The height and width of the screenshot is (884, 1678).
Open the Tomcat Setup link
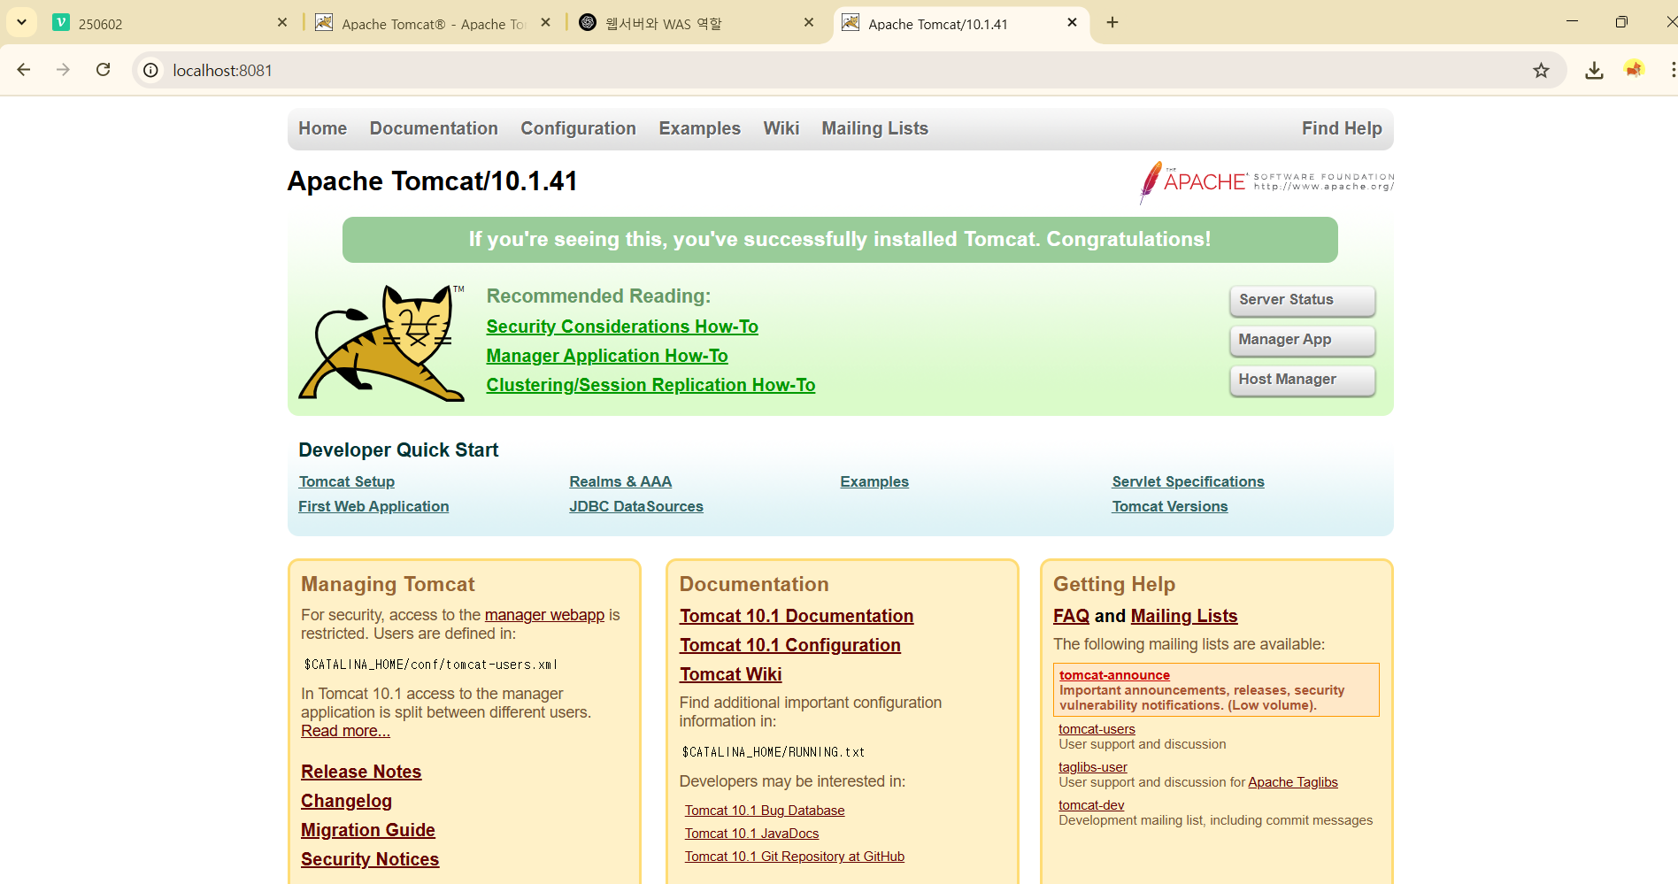346,481
